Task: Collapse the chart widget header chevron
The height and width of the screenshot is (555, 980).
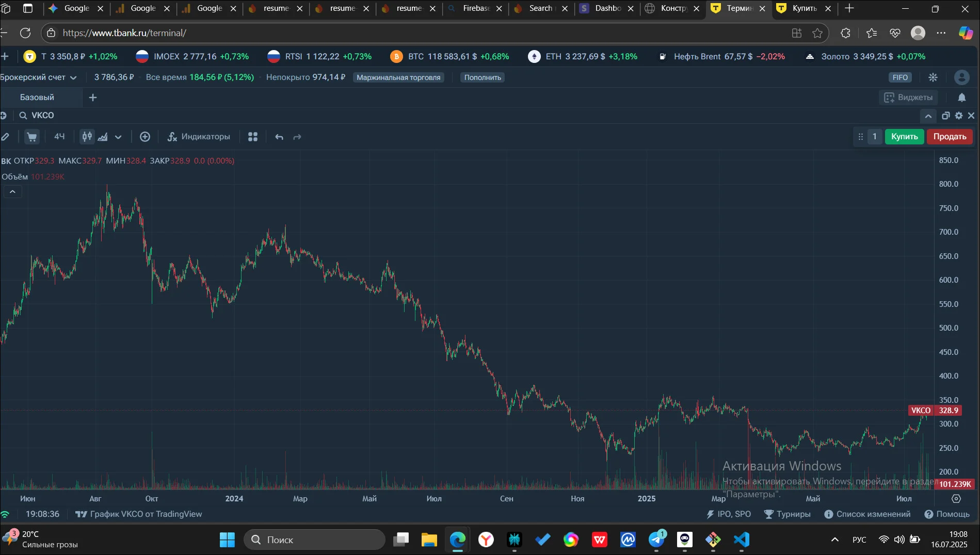Action: 928,116
